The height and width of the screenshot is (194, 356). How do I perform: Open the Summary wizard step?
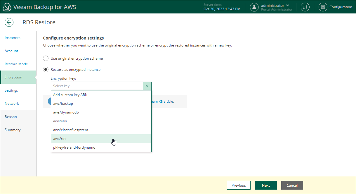pyautogui.click(x=18, y=130)
